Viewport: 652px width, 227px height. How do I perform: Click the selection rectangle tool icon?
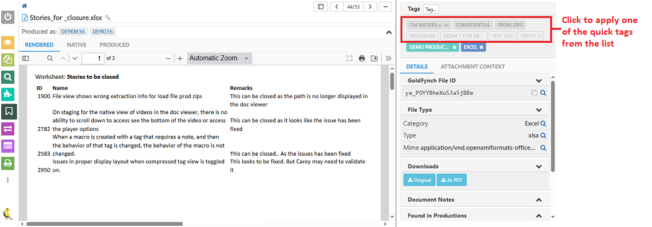click(x=350, y=58)
